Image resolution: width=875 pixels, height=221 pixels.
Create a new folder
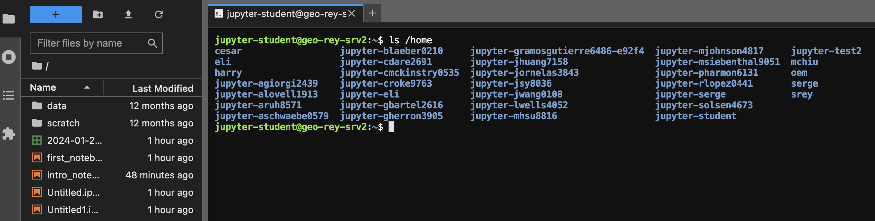pos(98,14)
